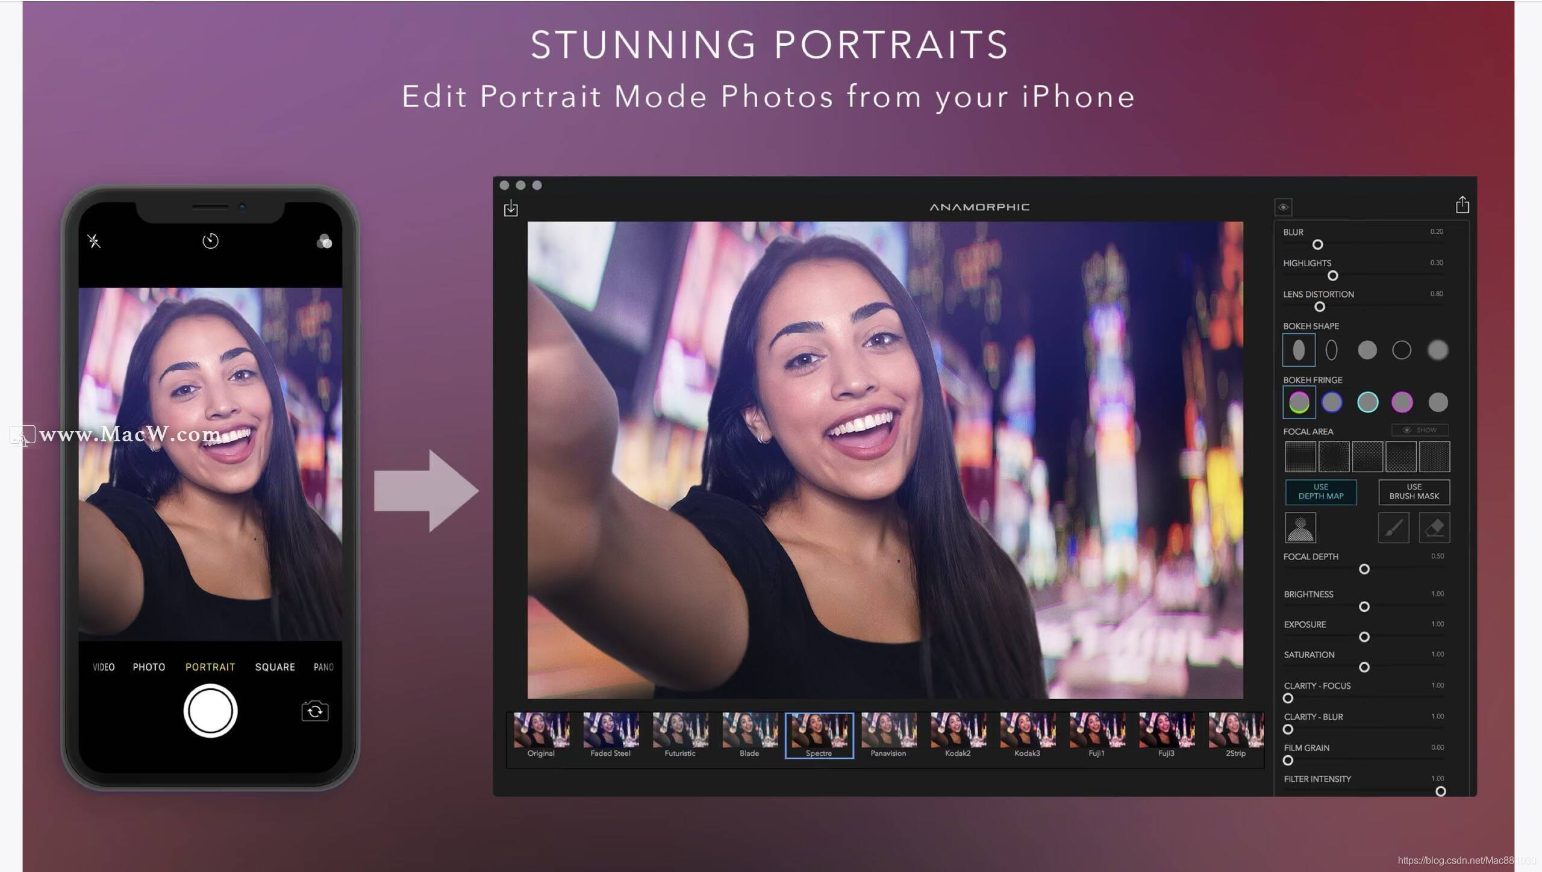Click Use Depth Map button
The height and width of the screenshot is (872, 1542).
pos(1321,492)
